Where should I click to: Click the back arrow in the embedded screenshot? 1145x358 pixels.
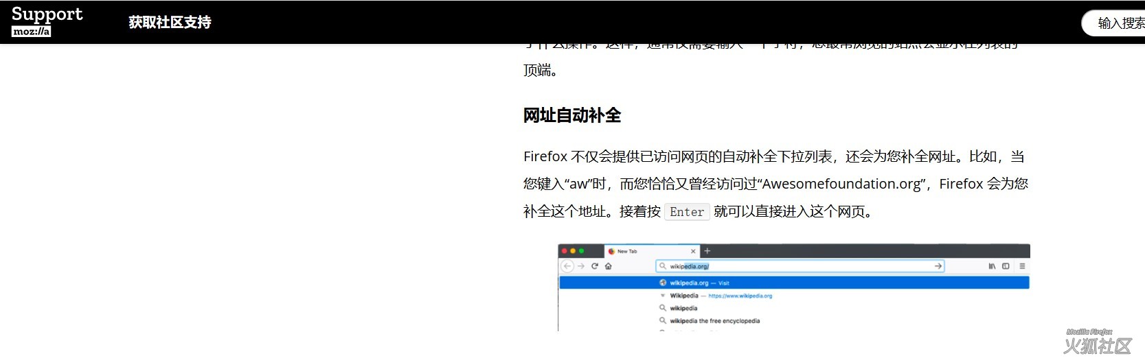coord(567,266)
